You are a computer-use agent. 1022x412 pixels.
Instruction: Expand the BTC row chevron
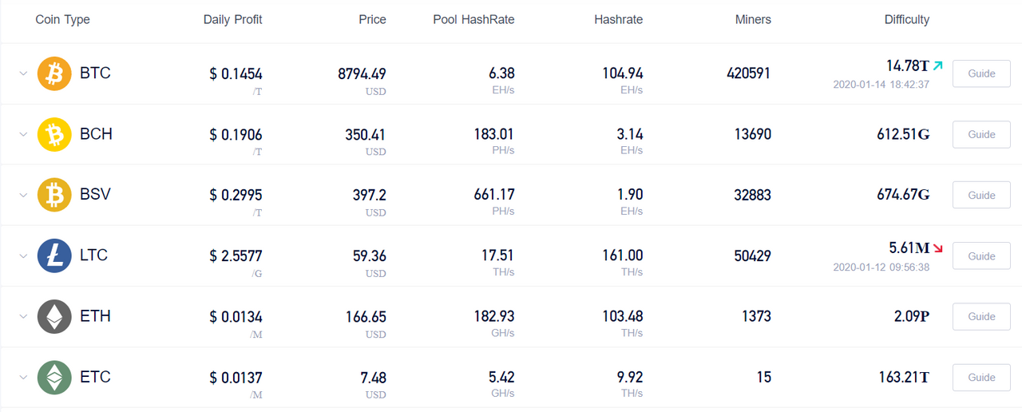(x=23, y=73)
